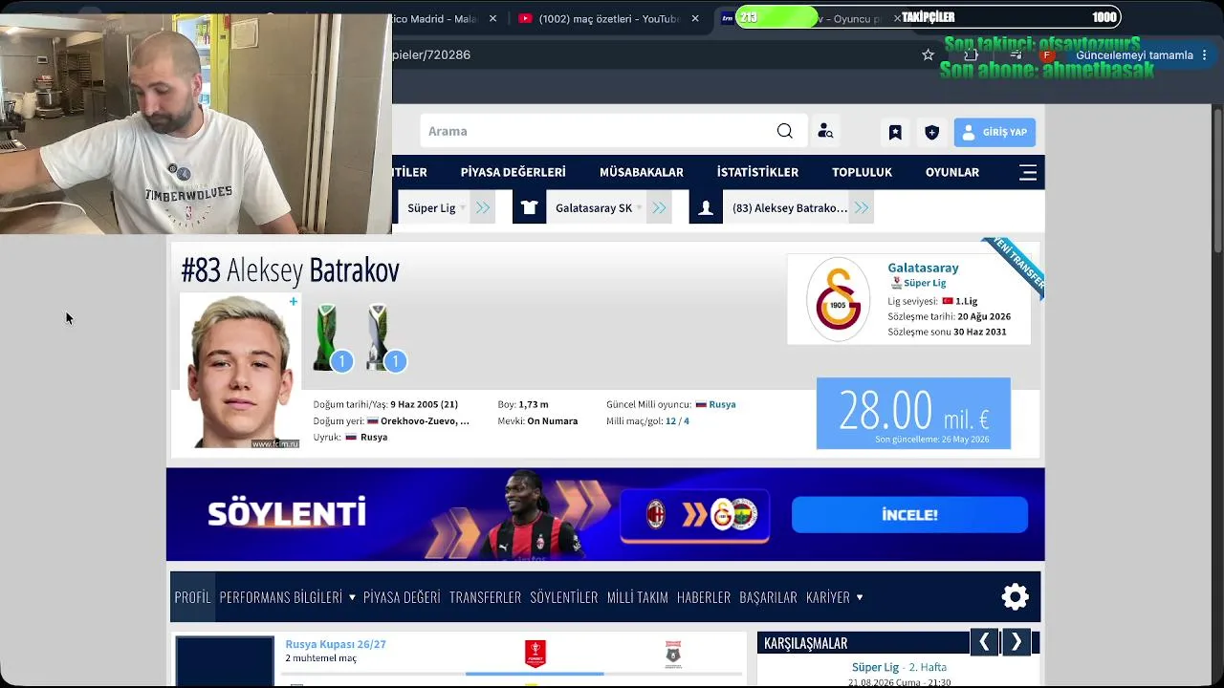The width and height of the screenshot is (1224, 688).
Task: Switch to the Haberler tab
Action: pos(704,597)
